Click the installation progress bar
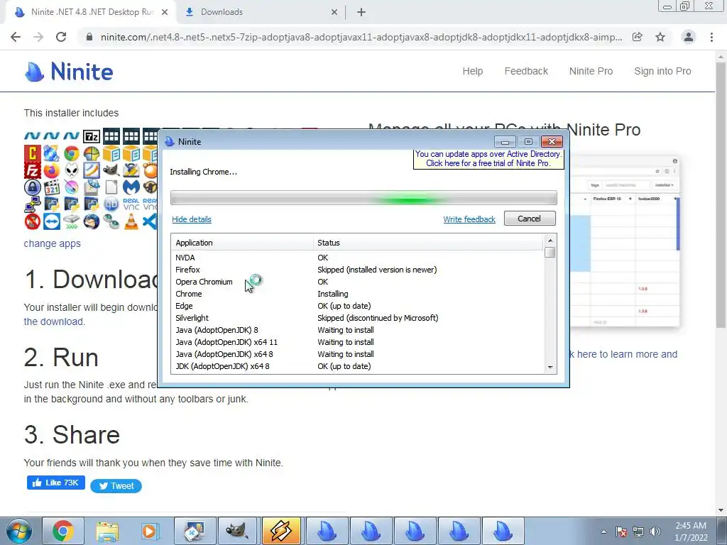The height and width of the screenshot is (545, 727). [x=363, y=197]
